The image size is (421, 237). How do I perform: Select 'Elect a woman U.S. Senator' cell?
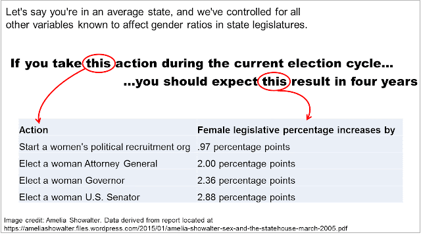[x=80, y=197]
